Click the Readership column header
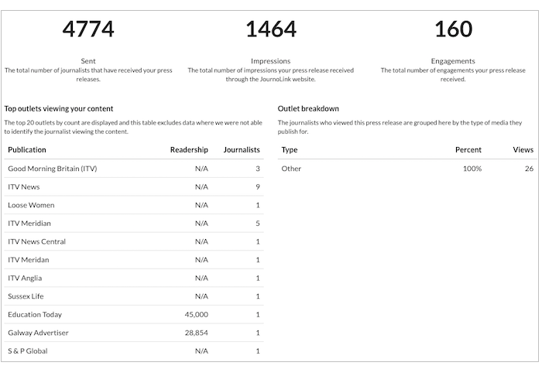The width and height of the screenshot is (542, 376). pyautogui.click(x=189, y=150)
